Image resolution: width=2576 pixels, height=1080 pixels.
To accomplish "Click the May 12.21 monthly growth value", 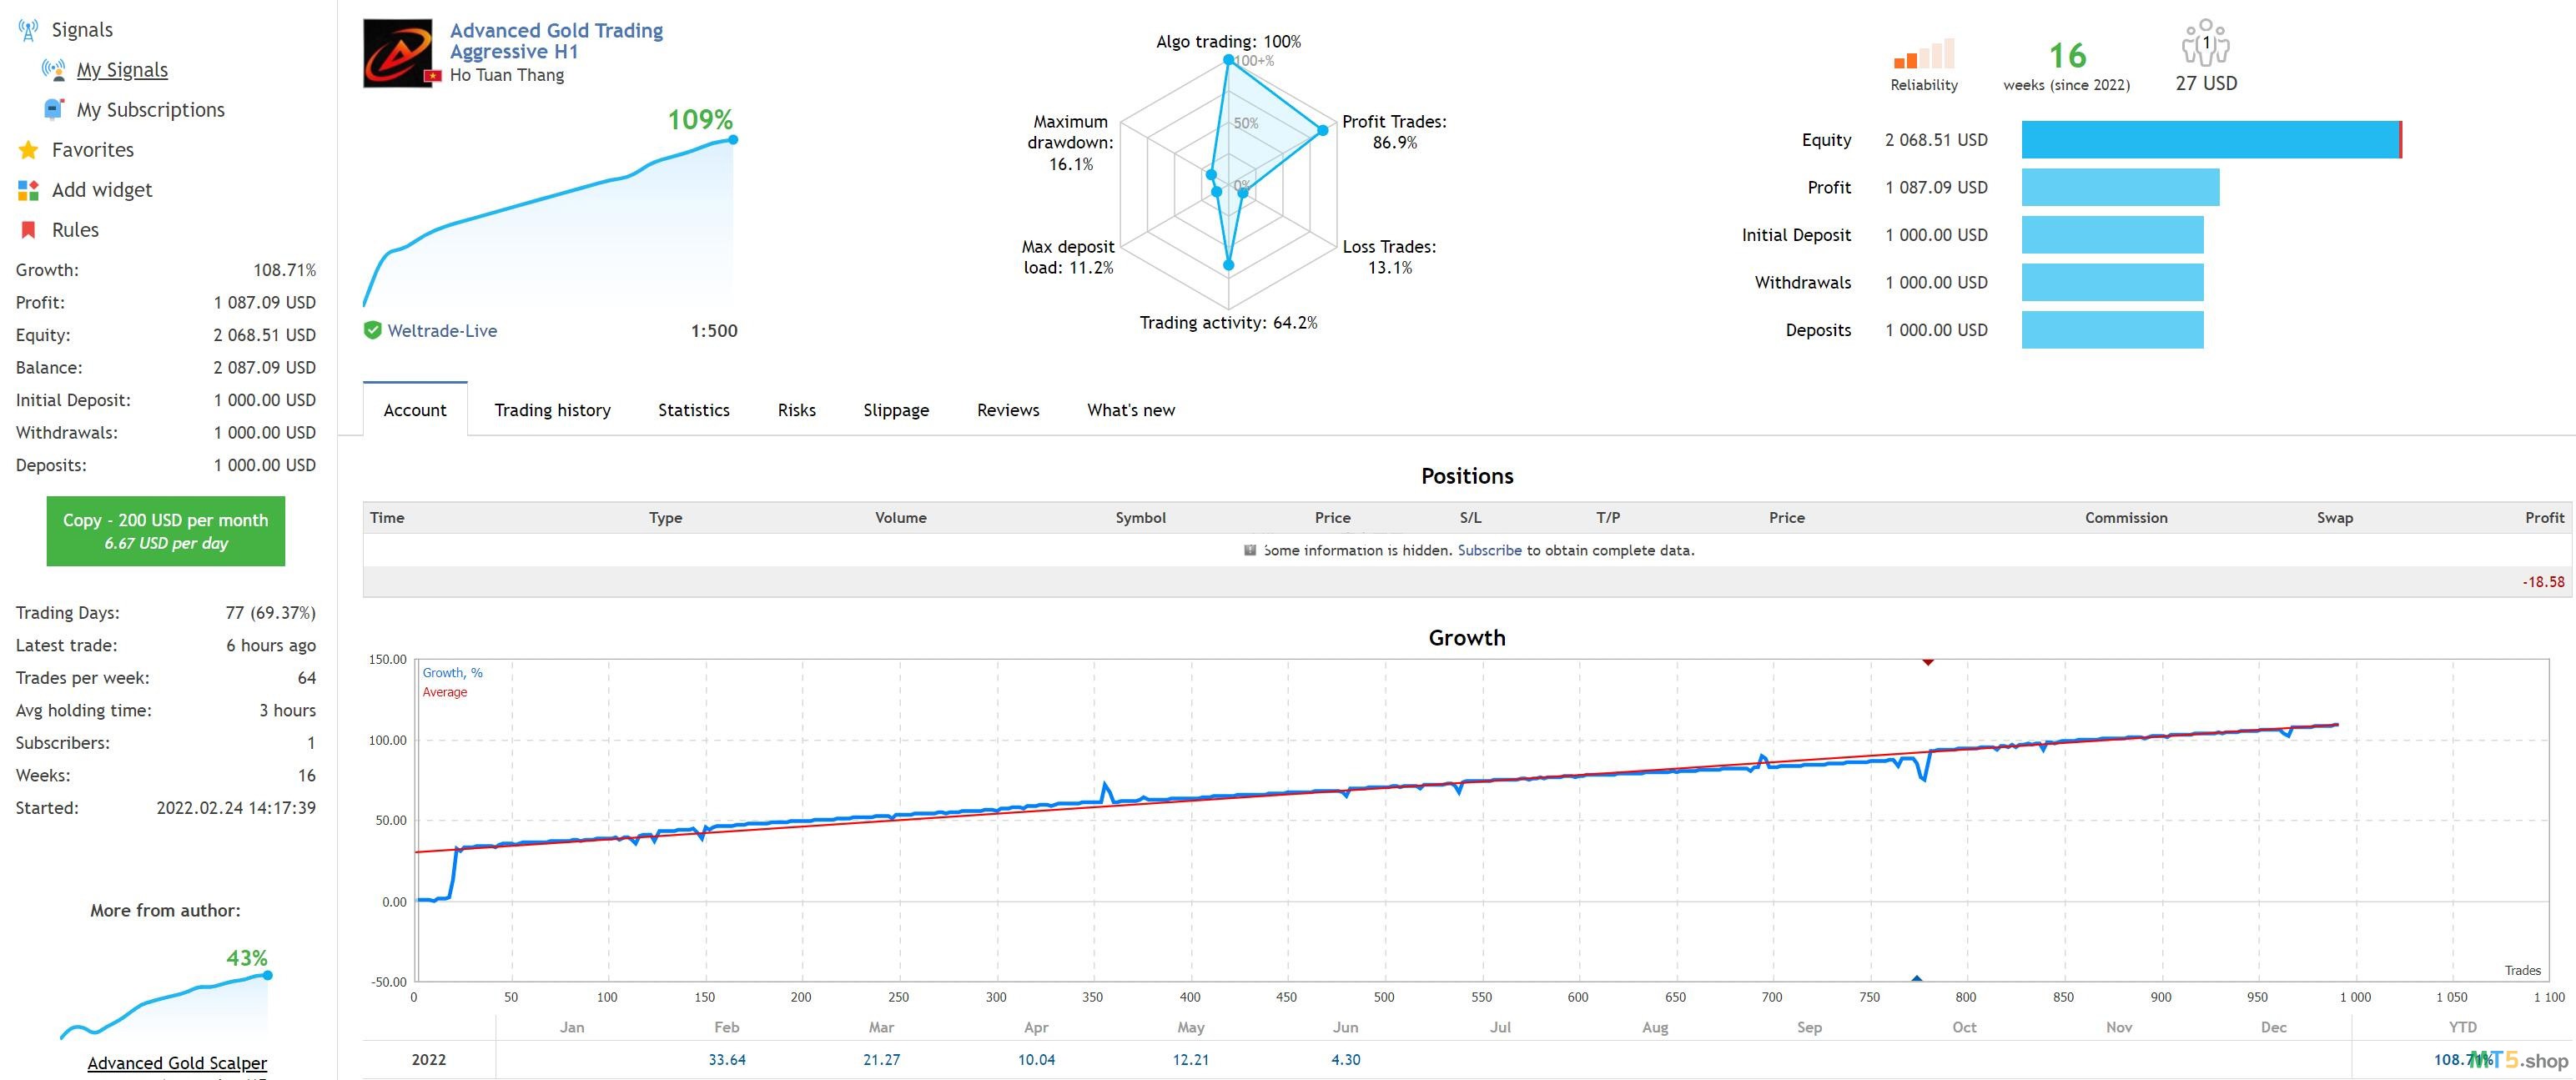I will point(1190,1059).
